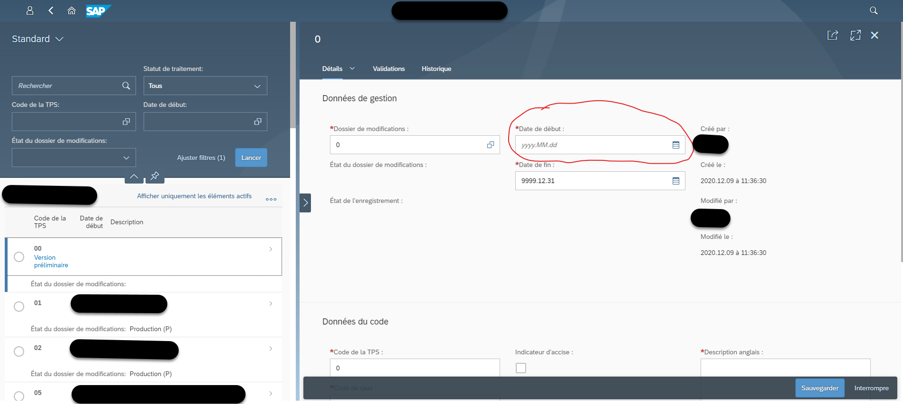Open Statut de traitement dropdown
Viewport: 903px width, 404px height.
click(x=205, y=86)
